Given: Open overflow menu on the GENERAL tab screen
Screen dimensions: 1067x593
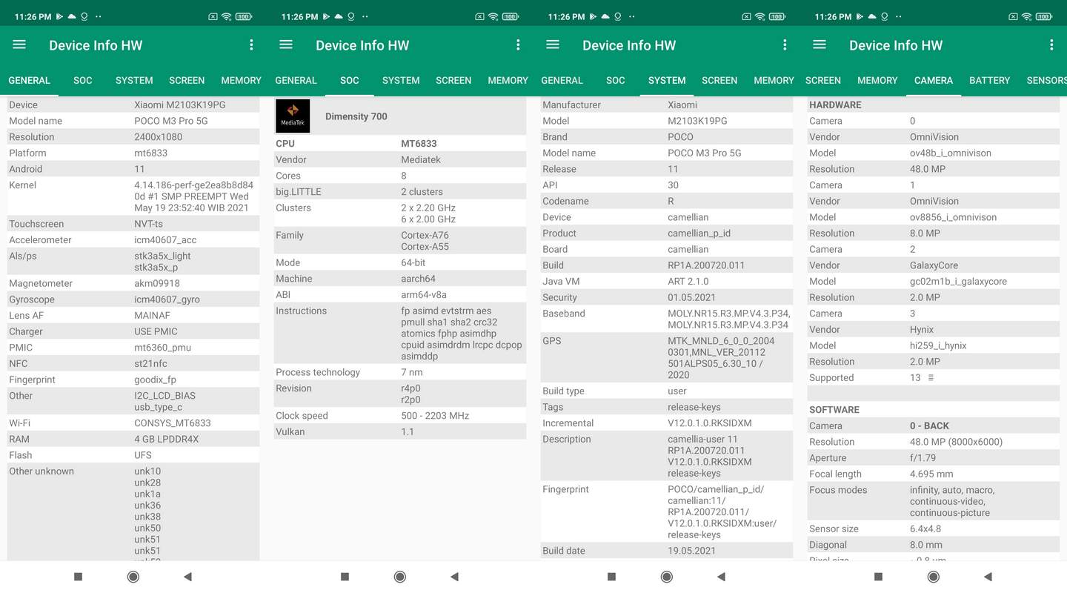Looking at the screenshot, I should coord(251,45).
